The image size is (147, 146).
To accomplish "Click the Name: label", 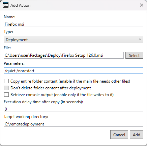I will click(x=9, y=17).
